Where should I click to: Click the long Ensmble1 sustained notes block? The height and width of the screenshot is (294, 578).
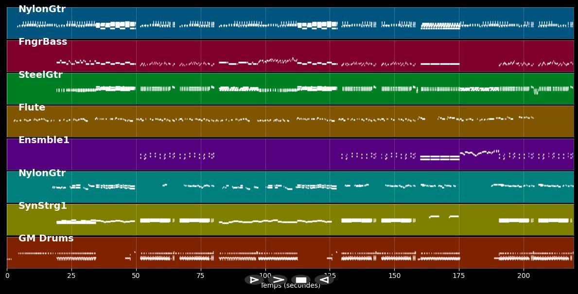pos(439,158)
